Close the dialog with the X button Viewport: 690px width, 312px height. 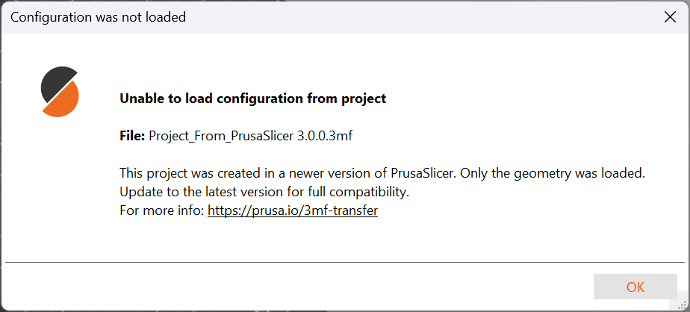point(670,17)
